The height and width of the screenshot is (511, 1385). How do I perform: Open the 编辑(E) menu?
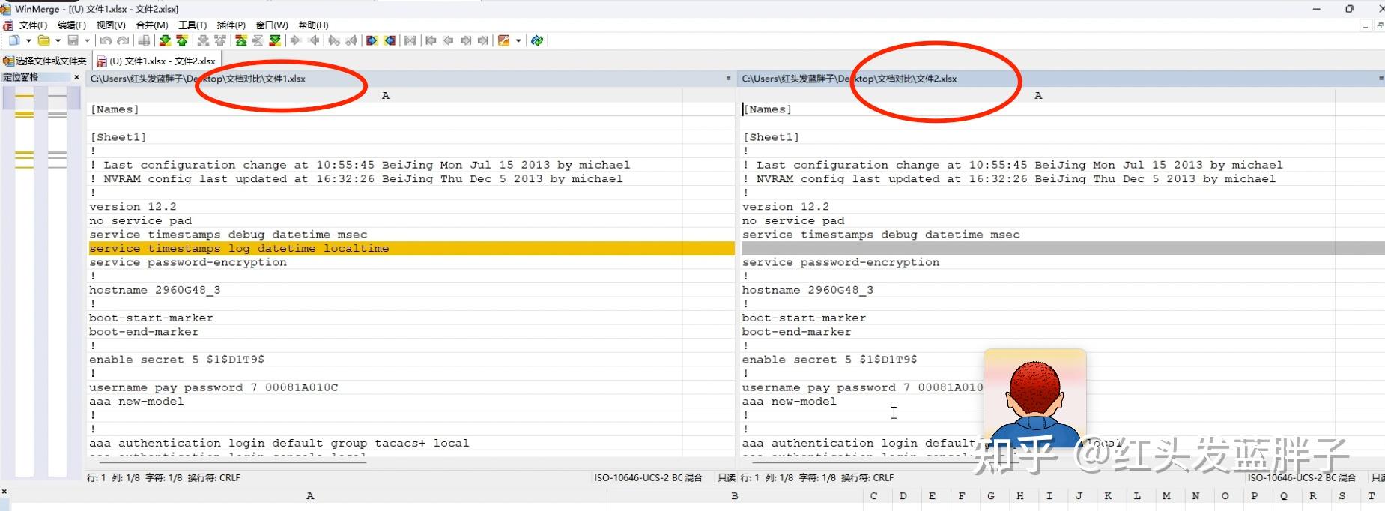72,25
